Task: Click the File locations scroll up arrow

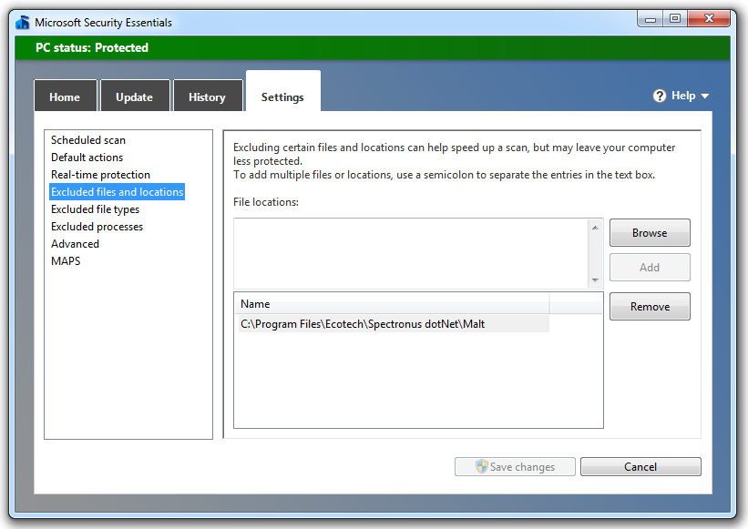Action: 595,228
